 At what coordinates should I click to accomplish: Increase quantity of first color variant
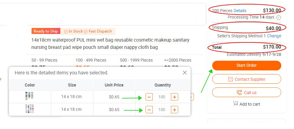(x=174, y=97)
